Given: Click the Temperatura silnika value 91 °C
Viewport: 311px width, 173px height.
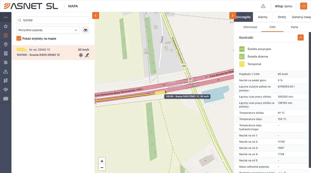Looking at the screenshot, I should [281, 113].
